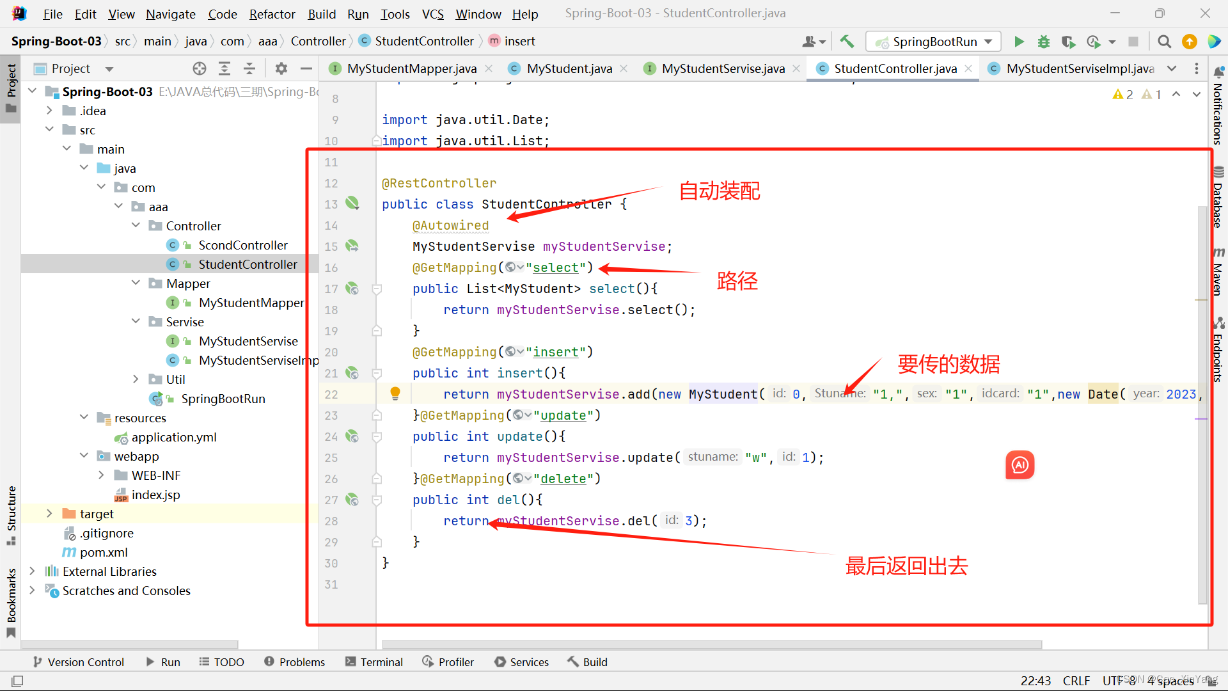Open the Database tool window
This screenshot has width=1228, height=691.
pyautogui.click(x=1218, y=198)
